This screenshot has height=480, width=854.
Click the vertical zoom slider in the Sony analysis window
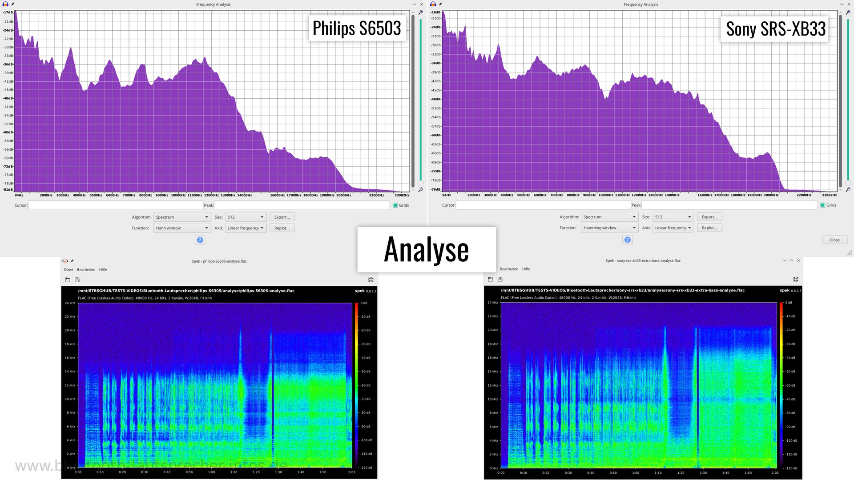point(848,102)
